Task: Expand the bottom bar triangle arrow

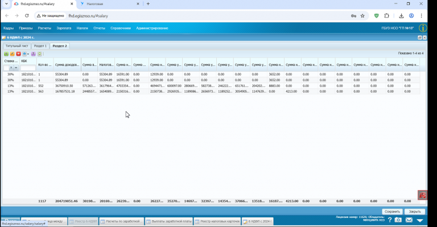Action: 420,220
